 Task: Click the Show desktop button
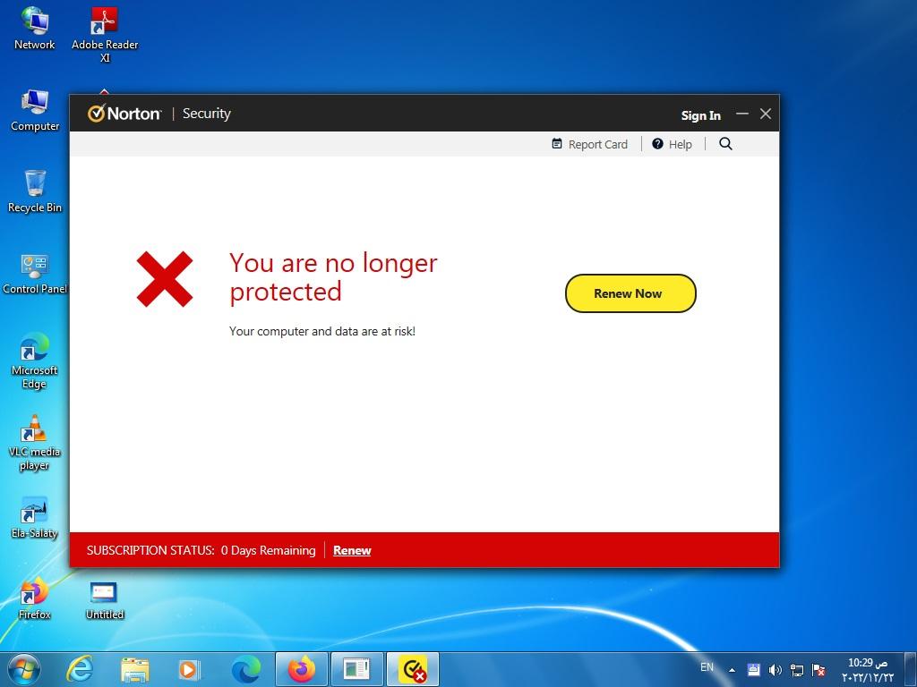coord(911,669)
